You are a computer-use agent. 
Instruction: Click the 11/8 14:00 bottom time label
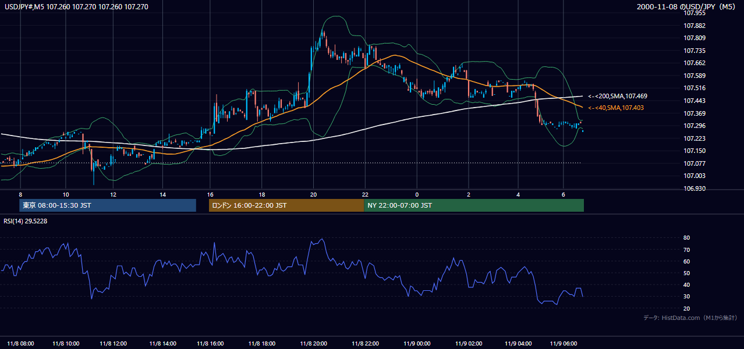point(162,343)
